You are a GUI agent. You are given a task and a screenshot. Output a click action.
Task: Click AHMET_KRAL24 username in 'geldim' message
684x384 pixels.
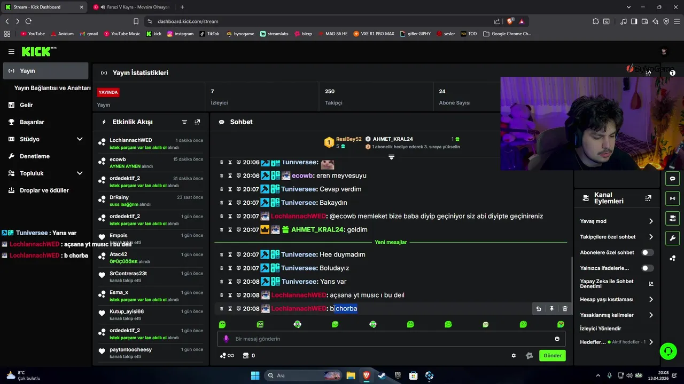[x=317, y=230]
